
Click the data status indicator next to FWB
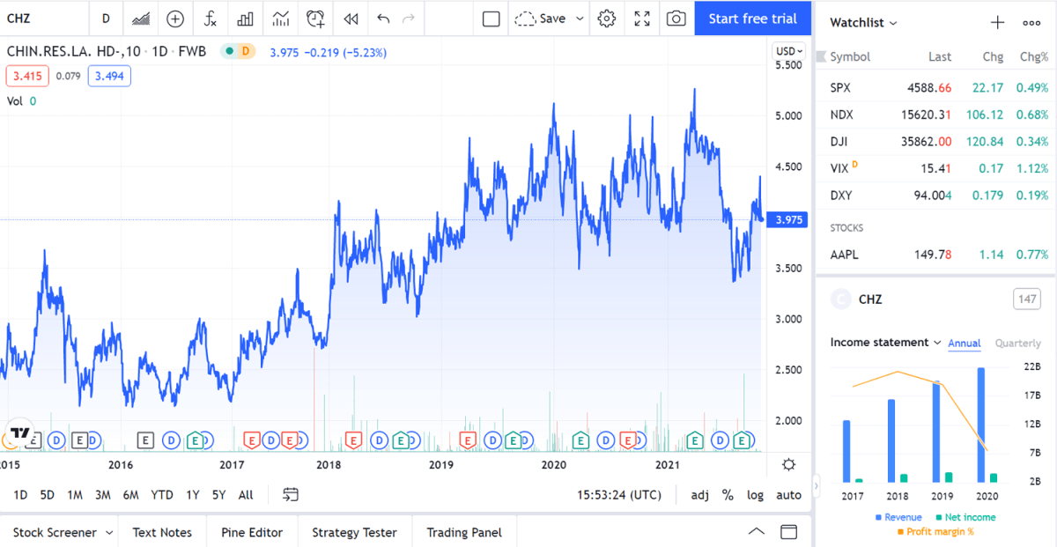(x=237, y=51)
